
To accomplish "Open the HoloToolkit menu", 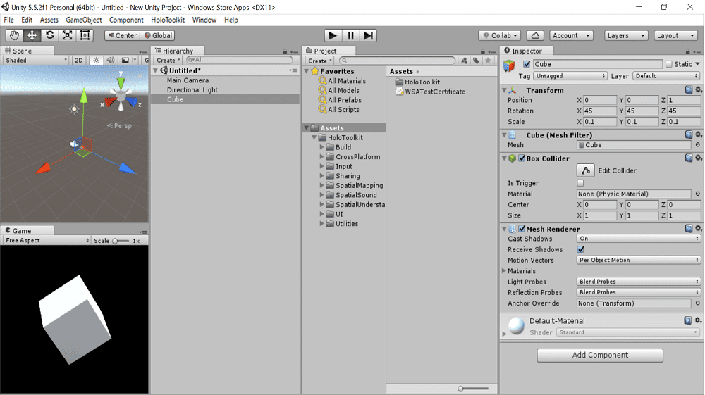I will tap(168, 20).
